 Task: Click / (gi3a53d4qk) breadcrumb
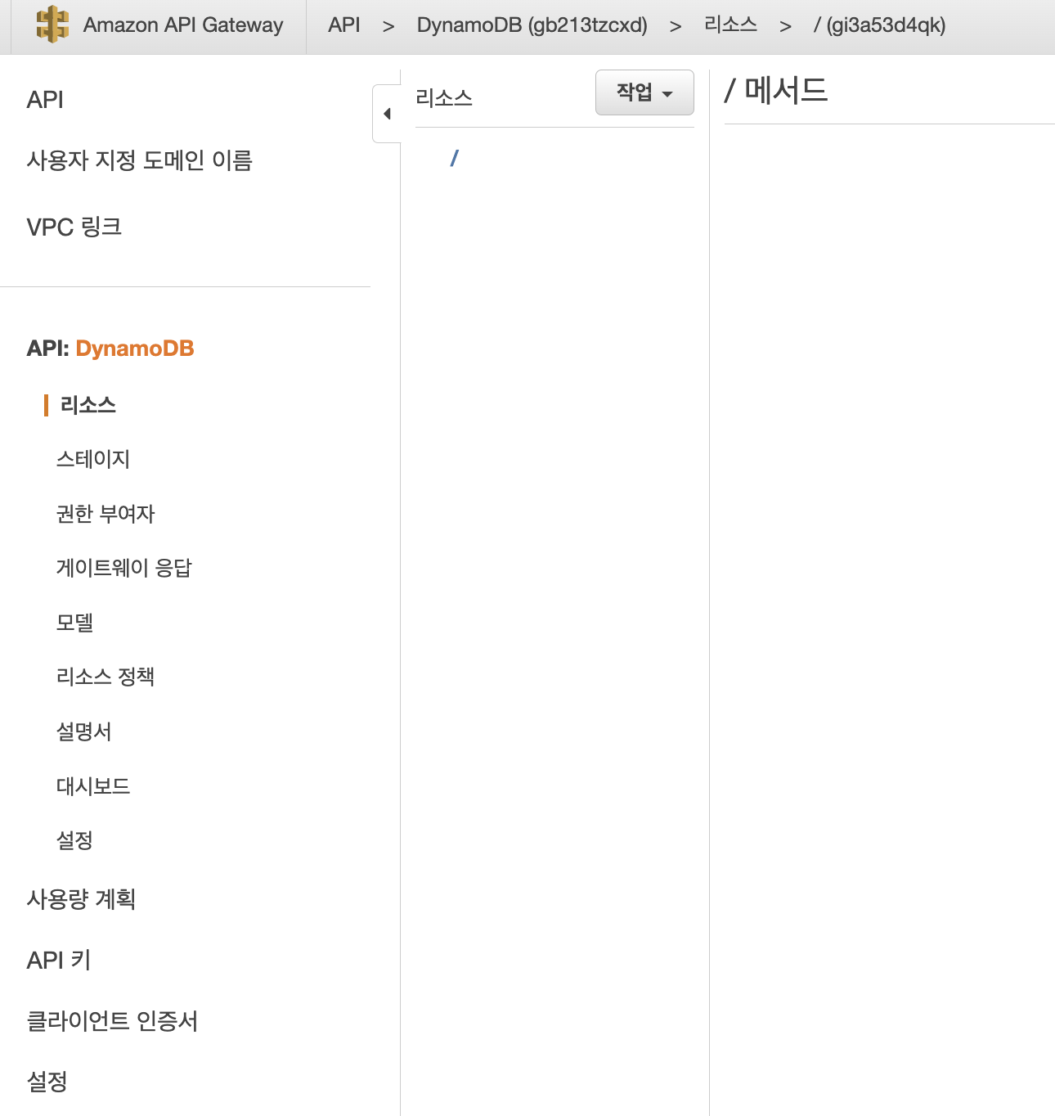(x=879, y=25)
